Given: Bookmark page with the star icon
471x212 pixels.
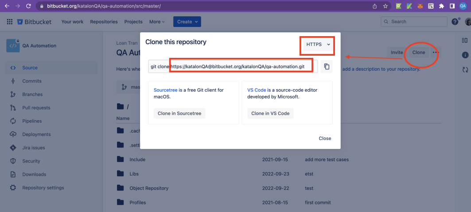Looking at the screenshot, I should pyautogui.click(x=385, y=6).
